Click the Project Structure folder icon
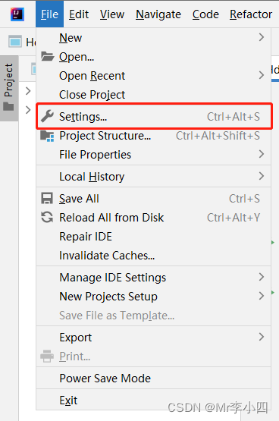Image resolution: width=279 pixels, height=421 pixels. pyautogui.click(x=47, y=136)
